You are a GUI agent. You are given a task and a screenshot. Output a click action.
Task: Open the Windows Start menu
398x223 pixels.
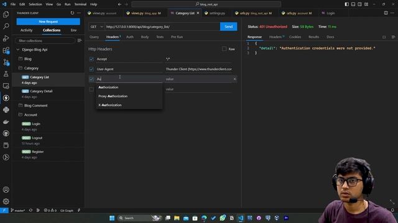pyautogui.click(x=112, y=218)
